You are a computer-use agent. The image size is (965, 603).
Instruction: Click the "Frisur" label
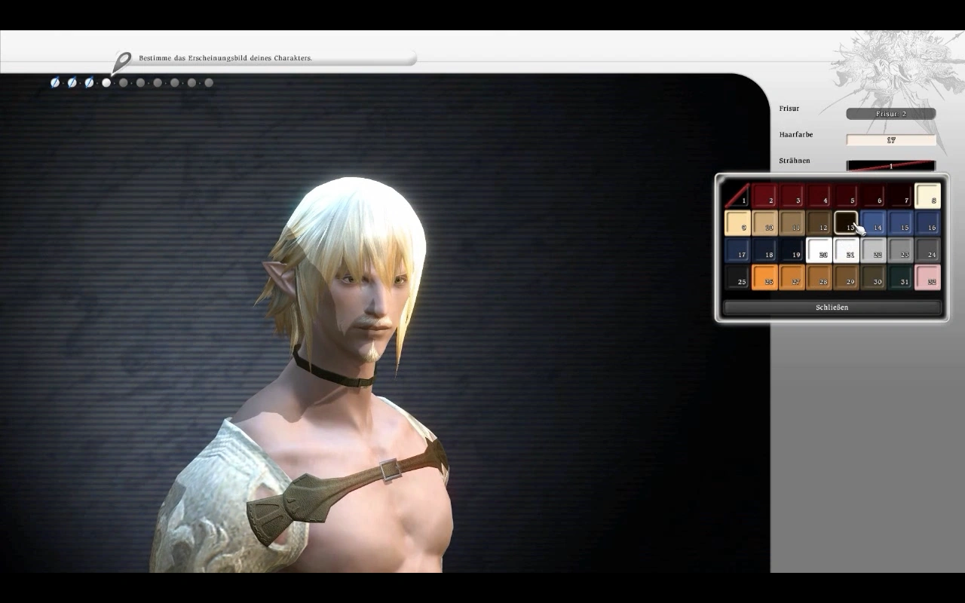point(789,109)
